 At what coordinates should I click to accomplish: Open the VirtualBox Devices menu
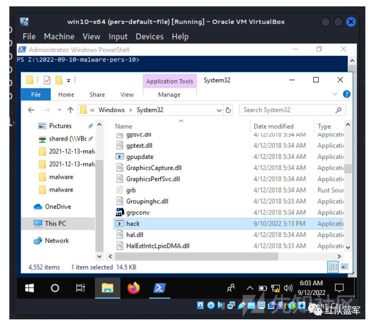150,37
